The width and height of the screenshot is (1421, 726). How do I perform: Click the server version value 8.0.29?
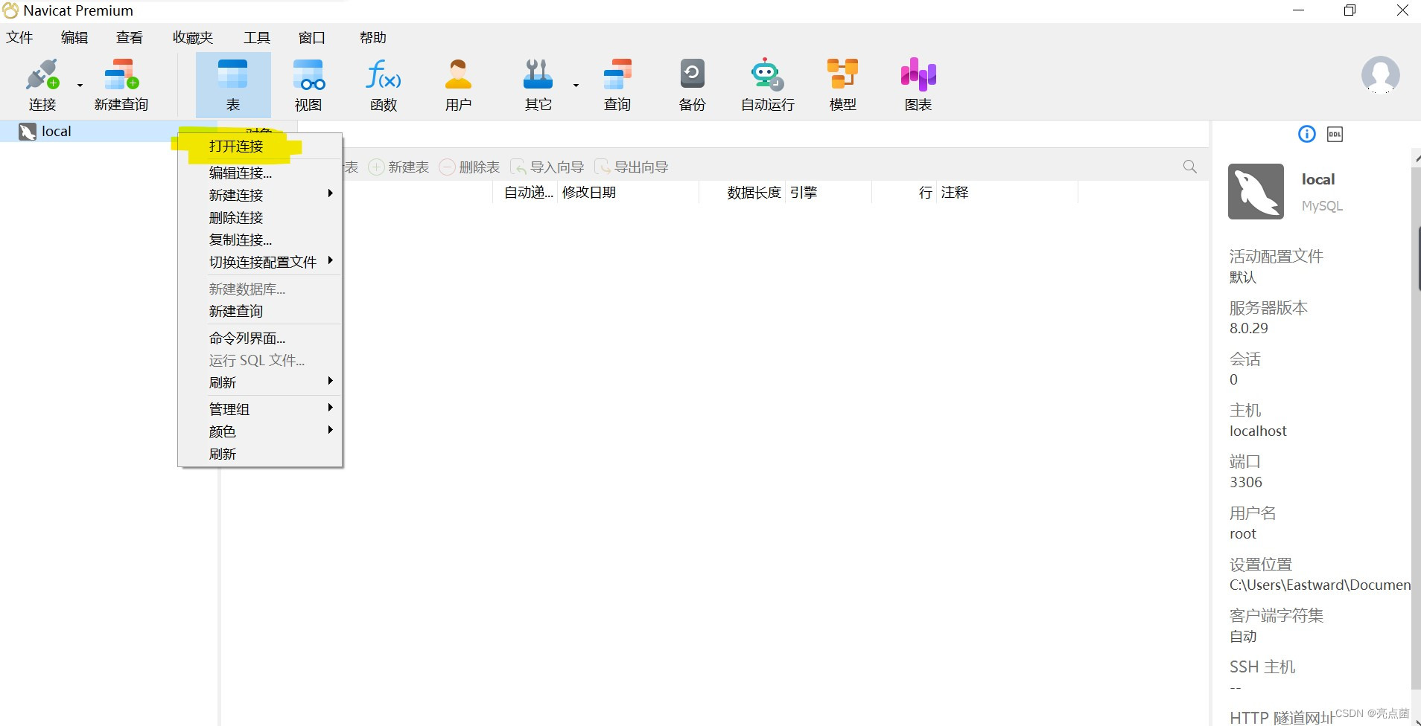1249,328
